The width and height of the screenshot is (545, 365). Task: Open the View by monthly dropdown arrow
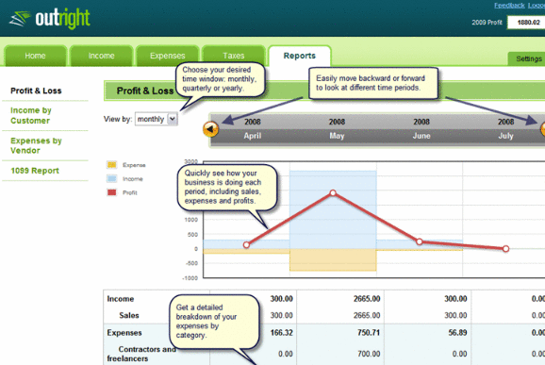pos(173,119)
